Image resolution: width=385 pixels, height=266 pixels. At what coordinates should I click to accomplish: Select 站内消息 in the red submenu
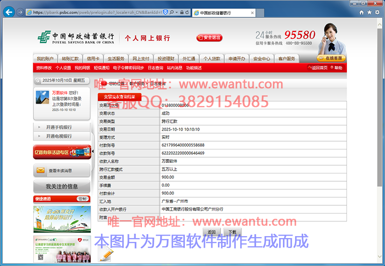(175, 68)
